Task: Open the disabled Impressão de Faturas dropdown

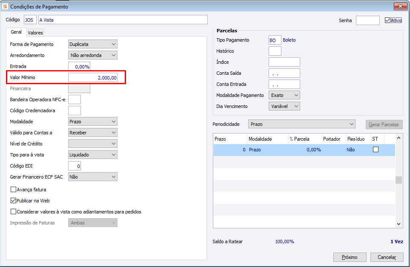Action: tap(92, 223)
